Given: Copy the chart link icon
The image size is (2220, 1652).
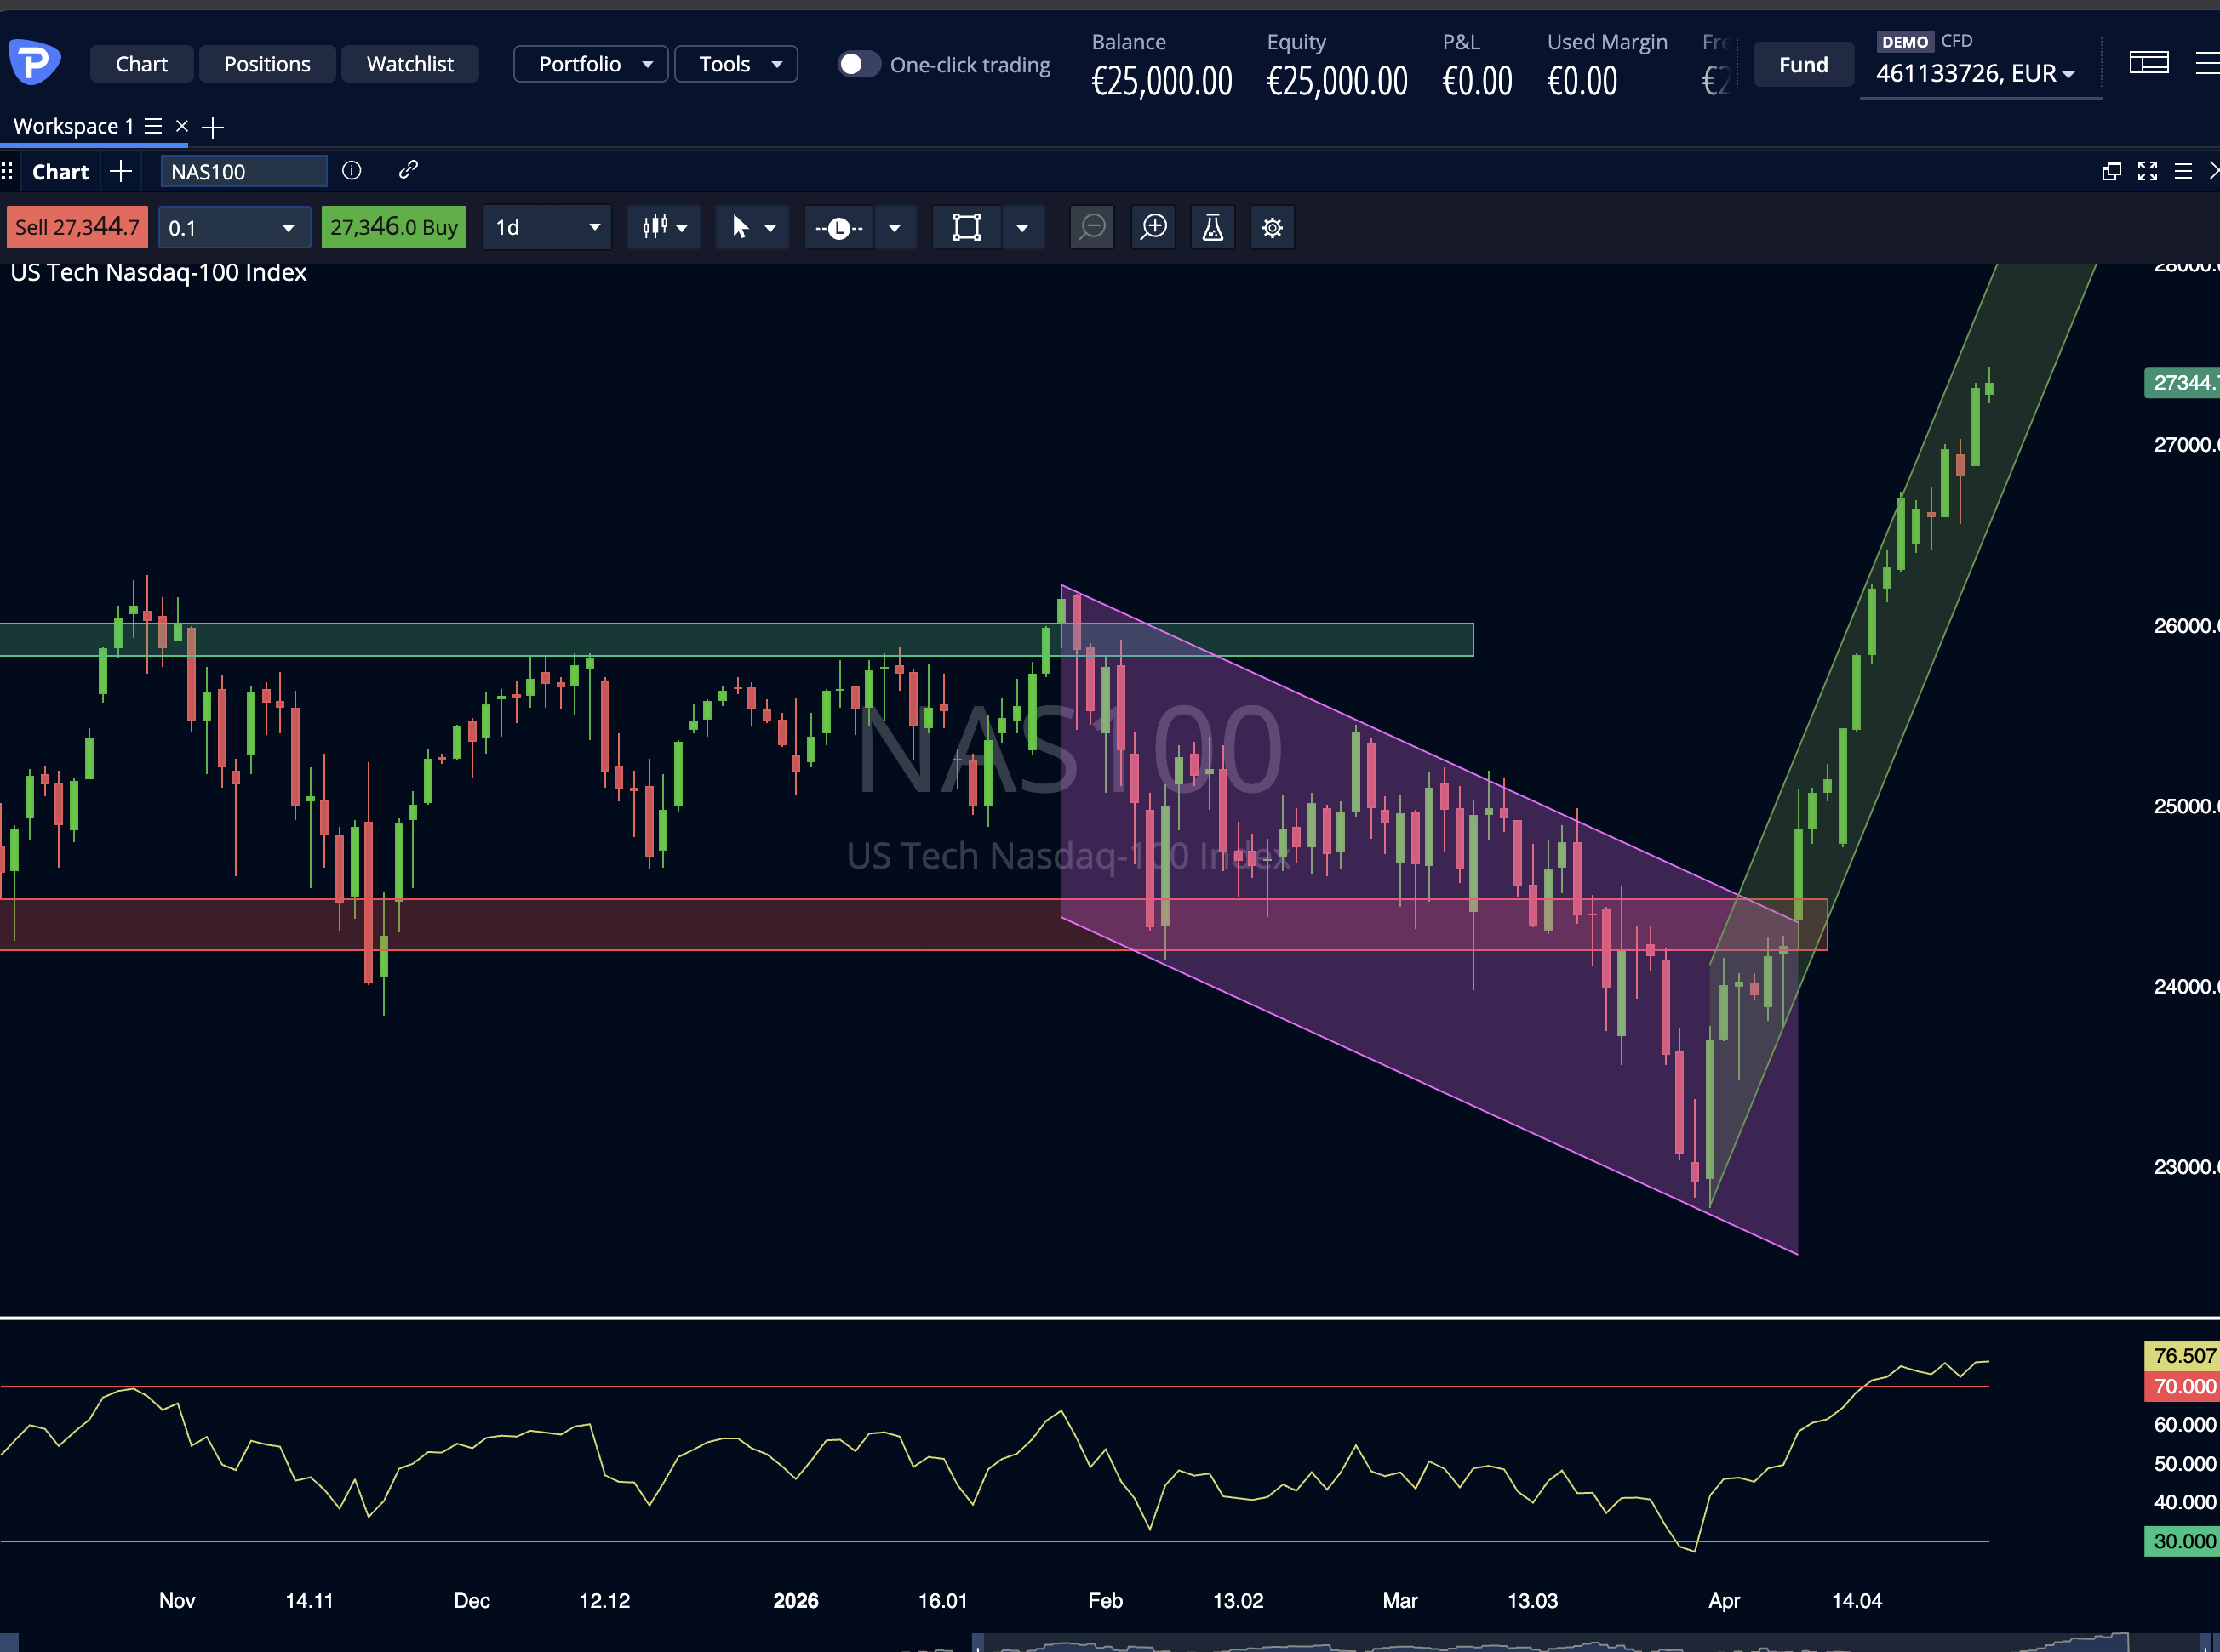Looking at the screenshot, I should [x=409, y=171].
